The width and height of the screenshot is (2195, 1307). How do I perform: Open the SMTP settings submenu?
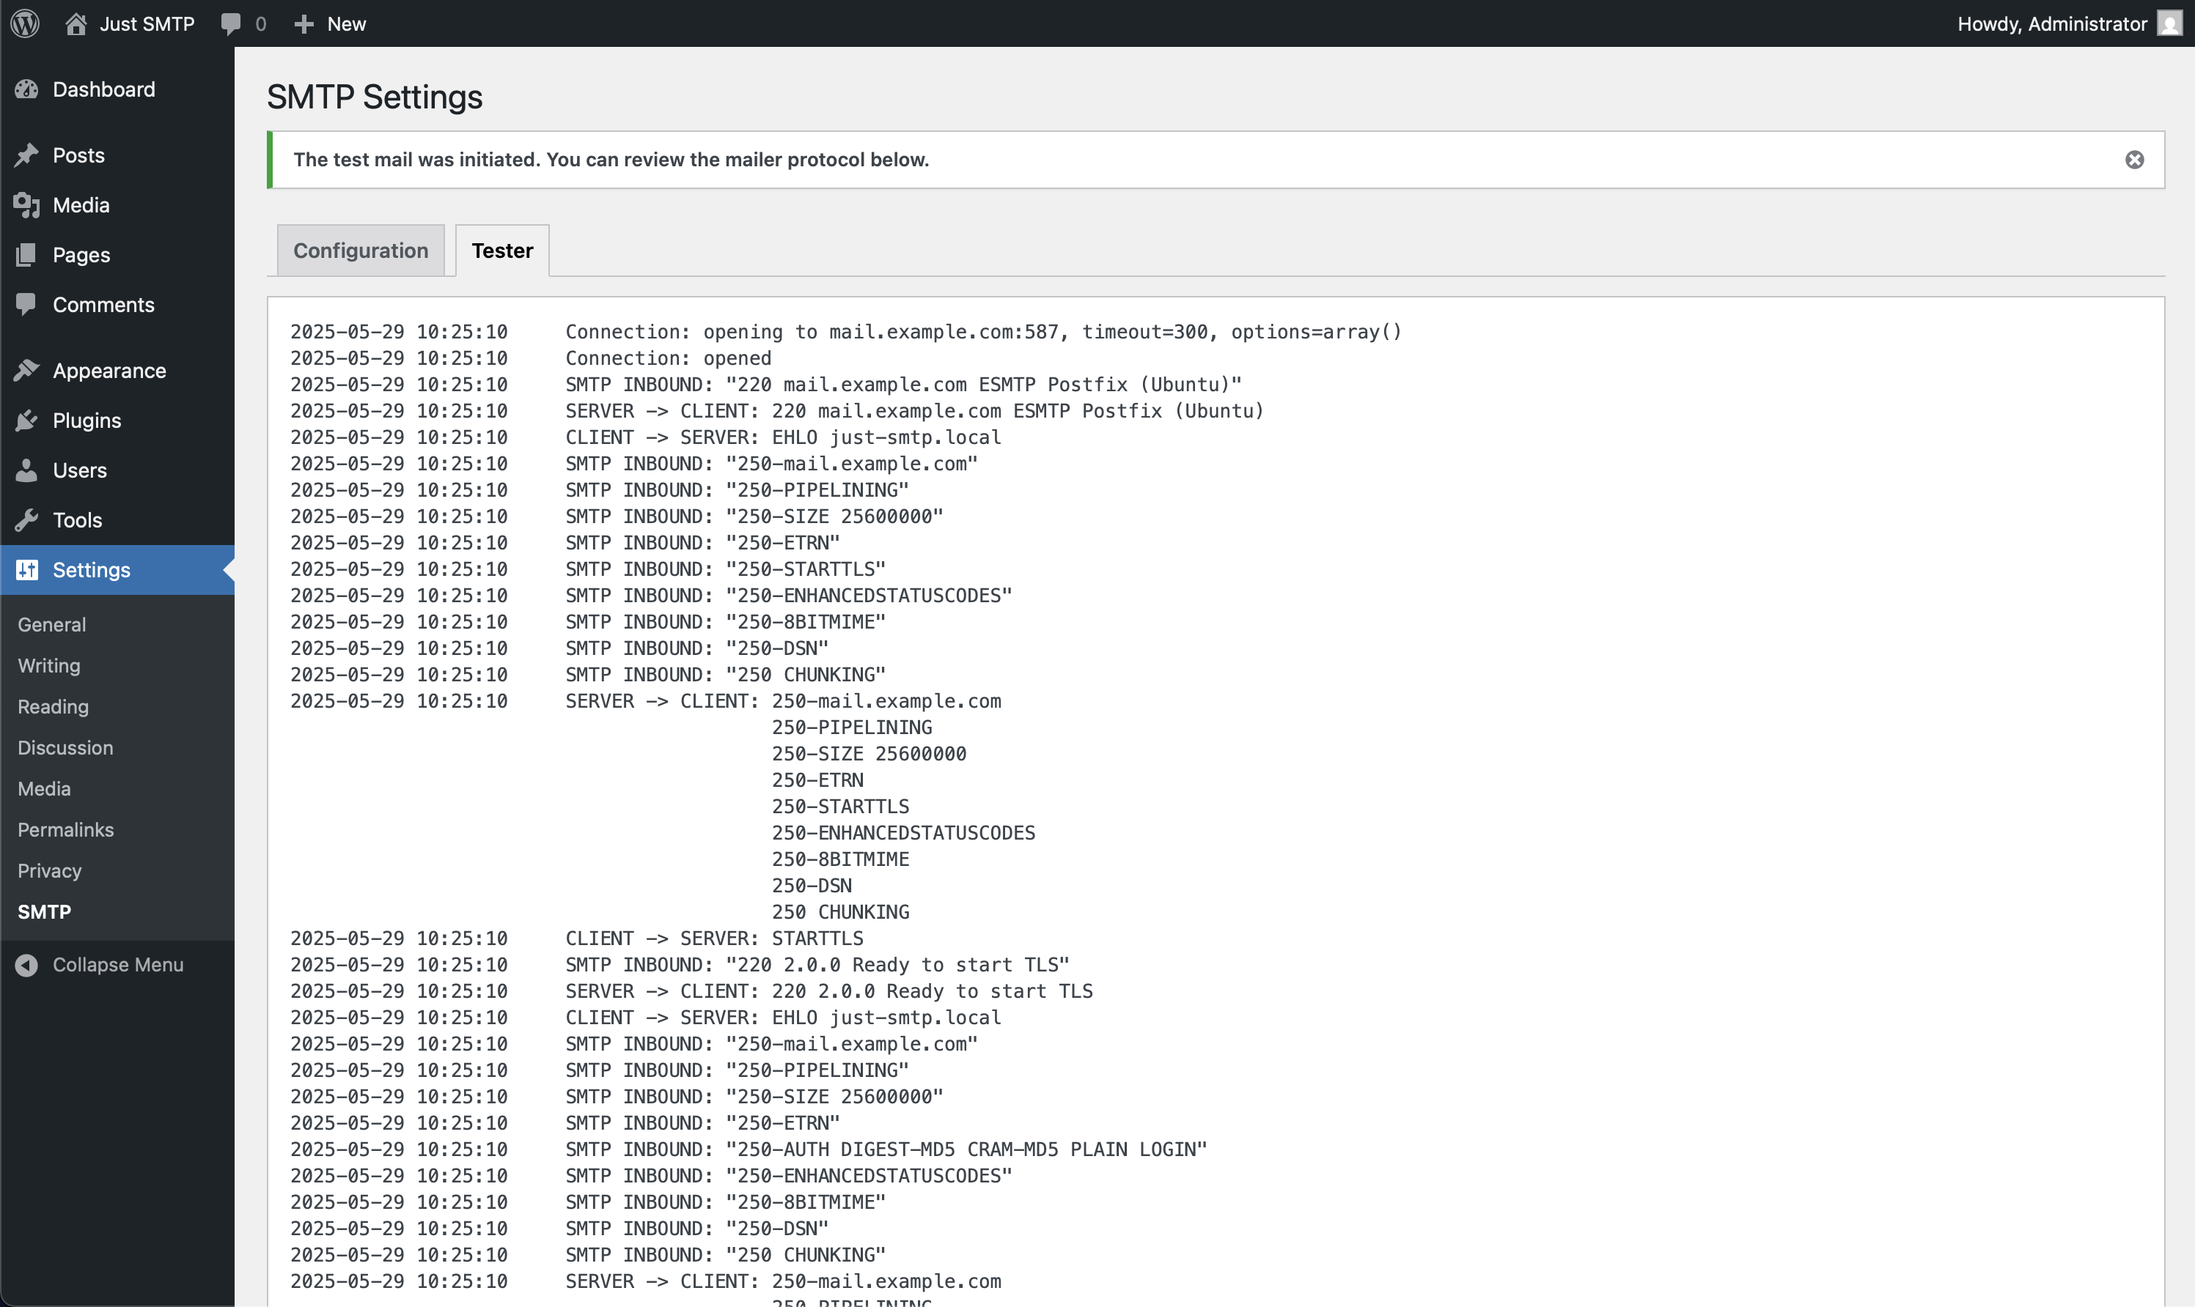[x=44, y=911]
